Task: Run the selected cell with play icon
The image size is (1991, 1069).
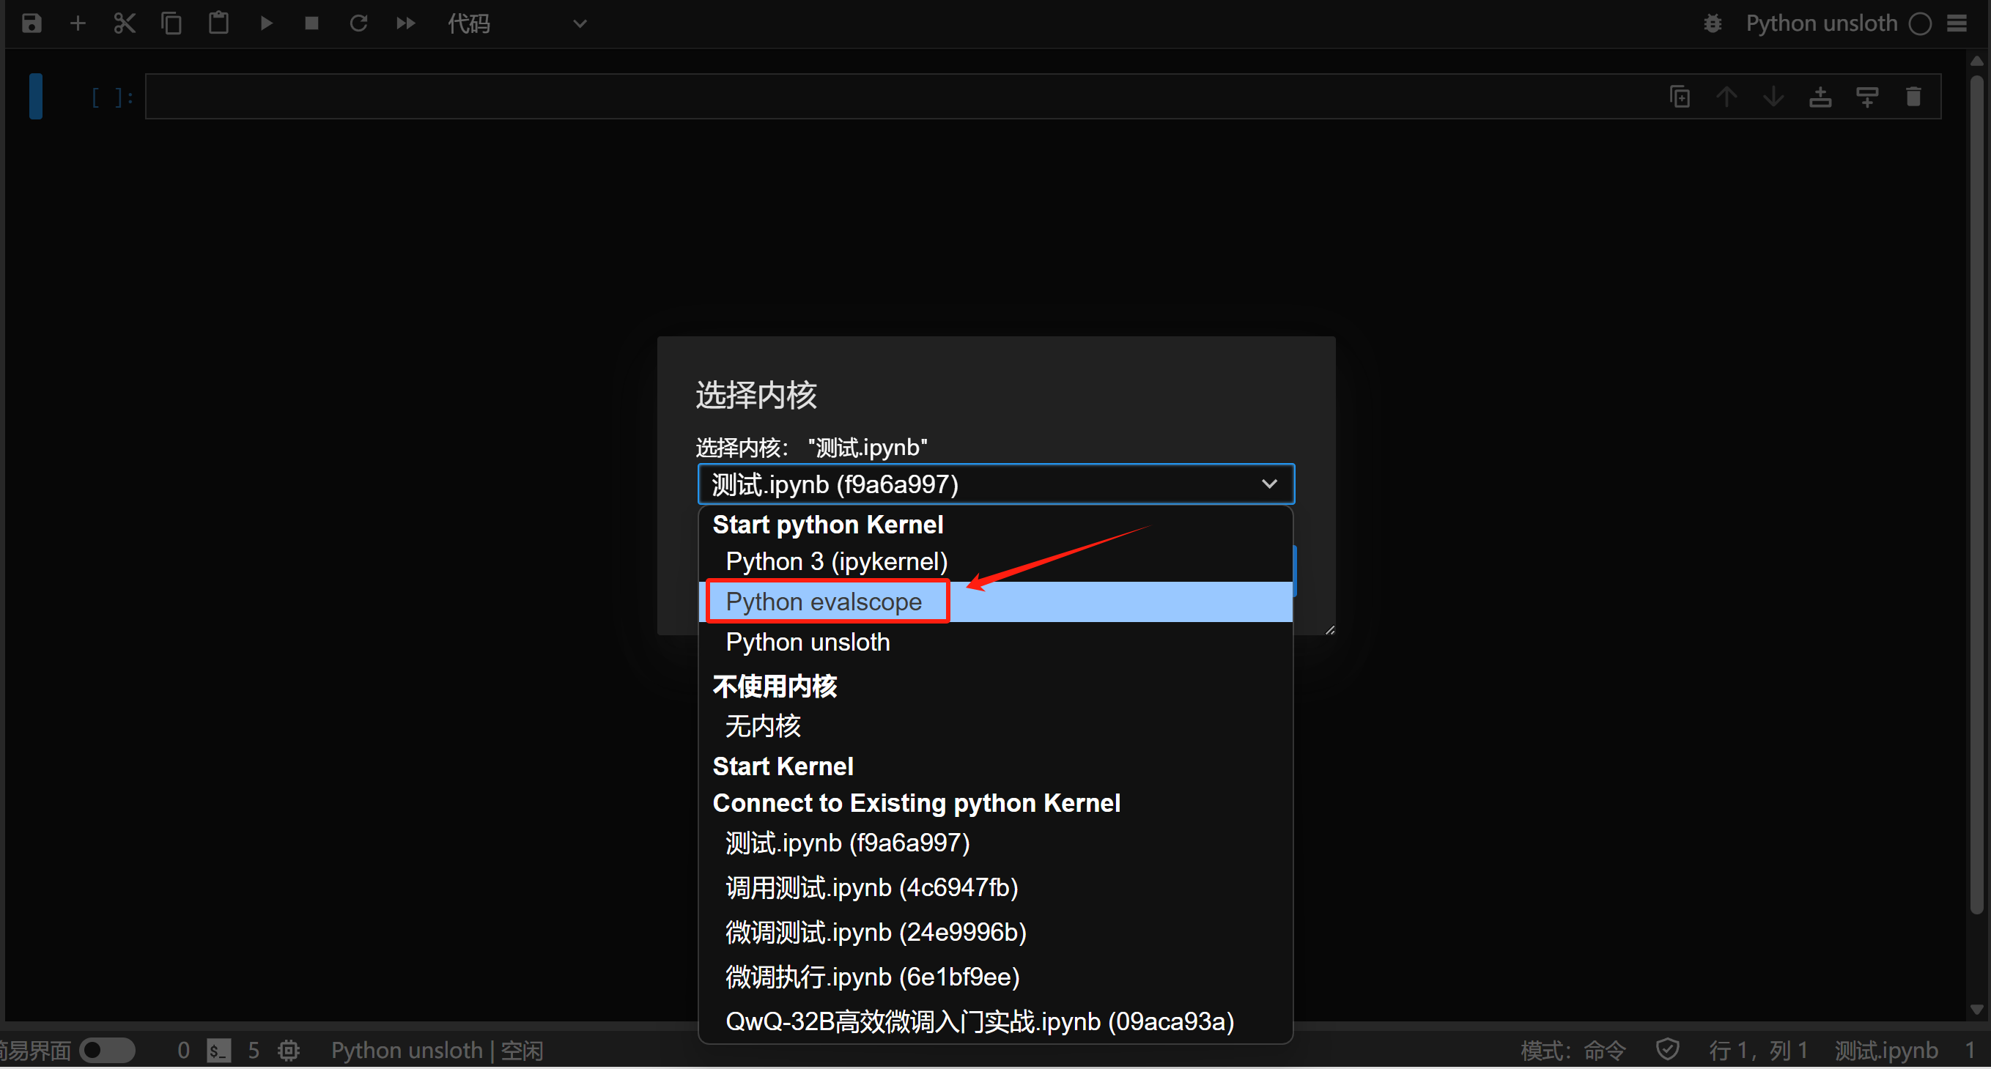Action: click(x=266, y=23)
